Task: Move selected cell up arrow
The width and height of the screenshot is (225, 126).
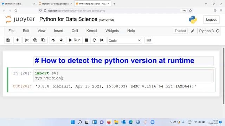Action: pos(53,40)
